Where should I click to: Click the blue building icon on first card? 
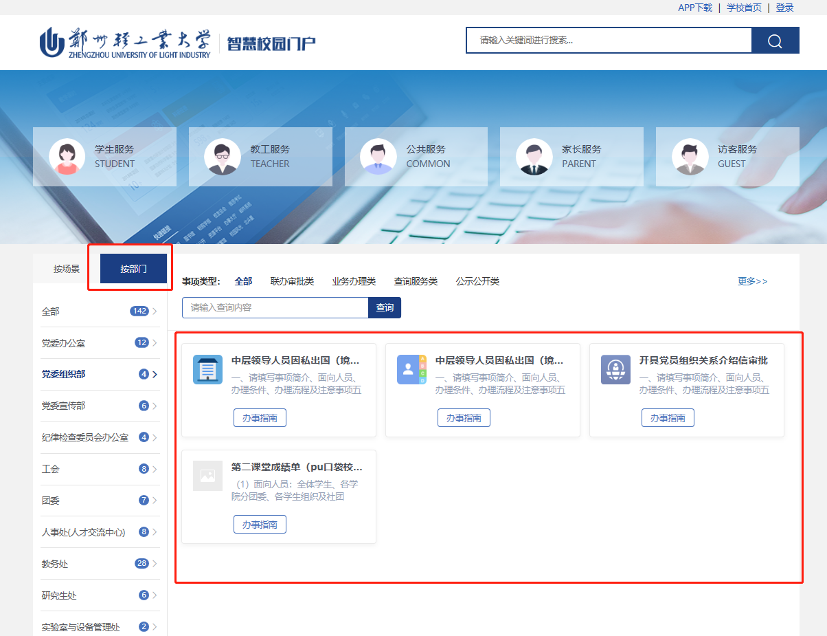pos(207,370)
